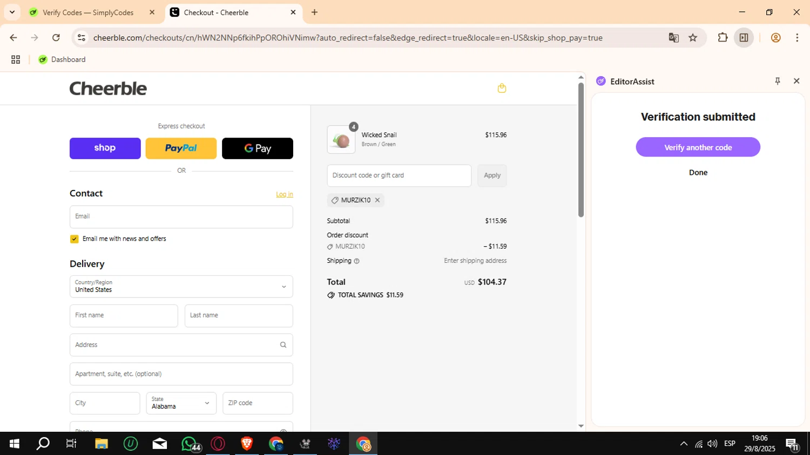Click ESP language indicator
This screenshot has width=810, height=455.
(x=730, y=444)
